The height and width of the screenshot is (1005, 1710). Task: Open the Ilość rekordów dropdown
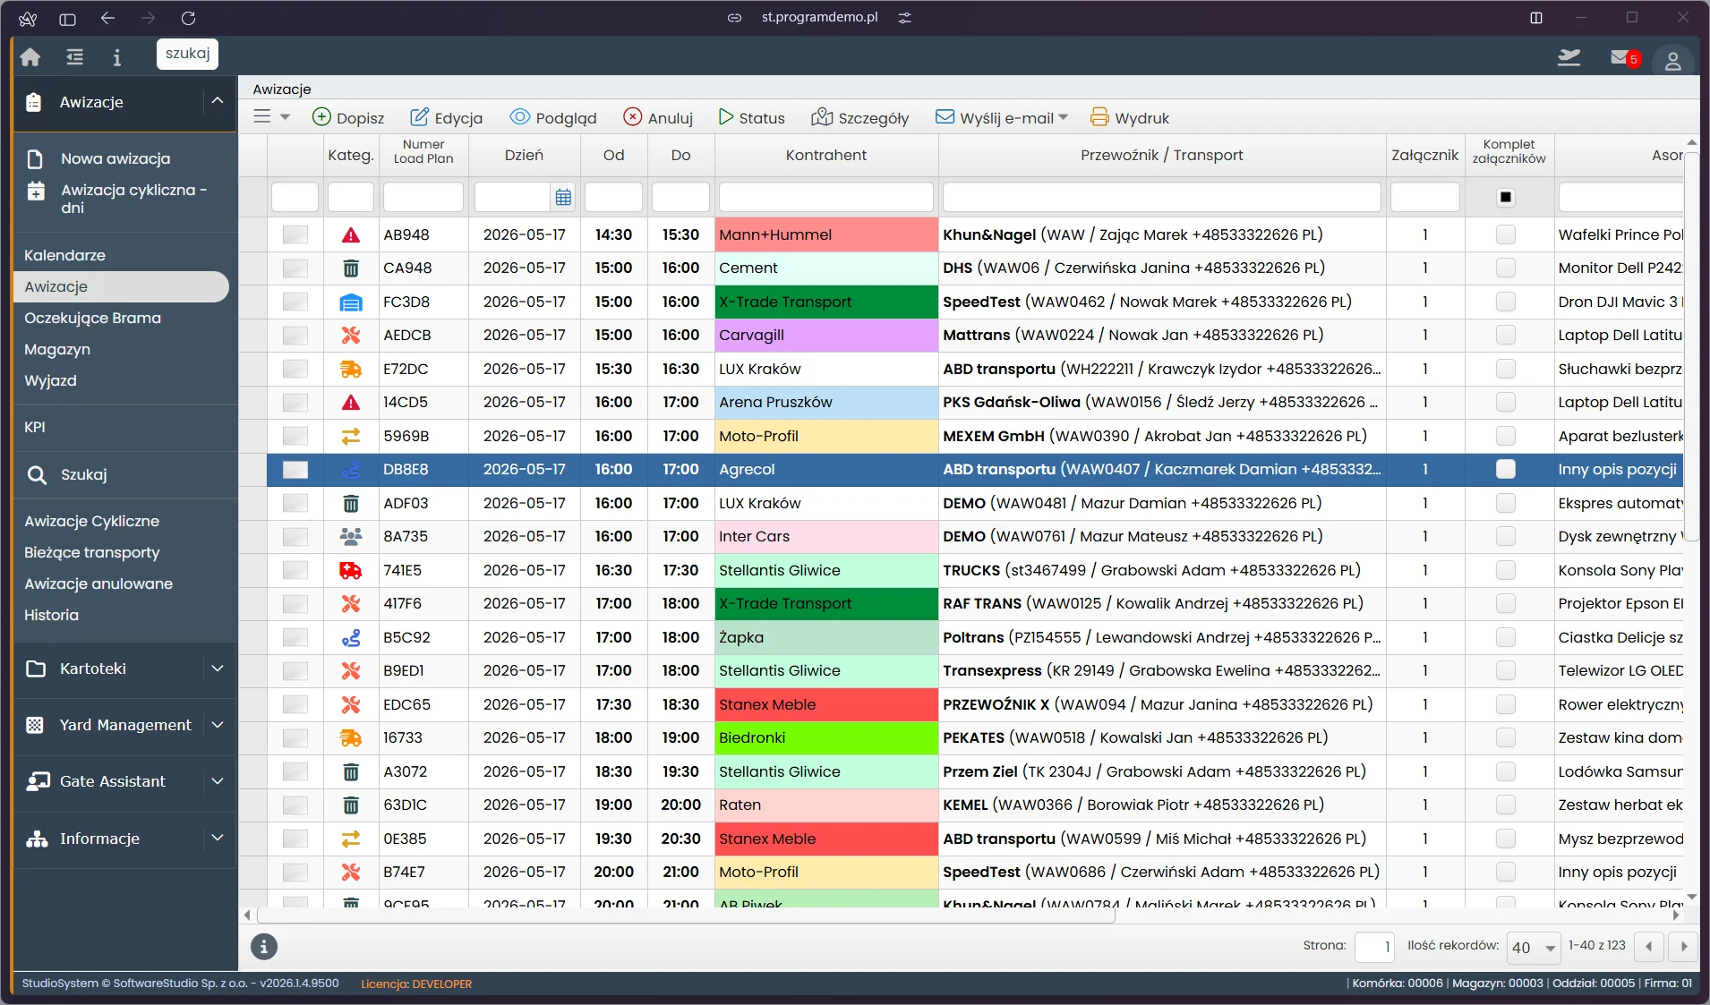[1534, 947]
